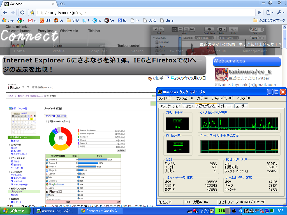Switch to the ユーザー tab
The width and height of the screenshot is (287, 215).
coord(241,106)
